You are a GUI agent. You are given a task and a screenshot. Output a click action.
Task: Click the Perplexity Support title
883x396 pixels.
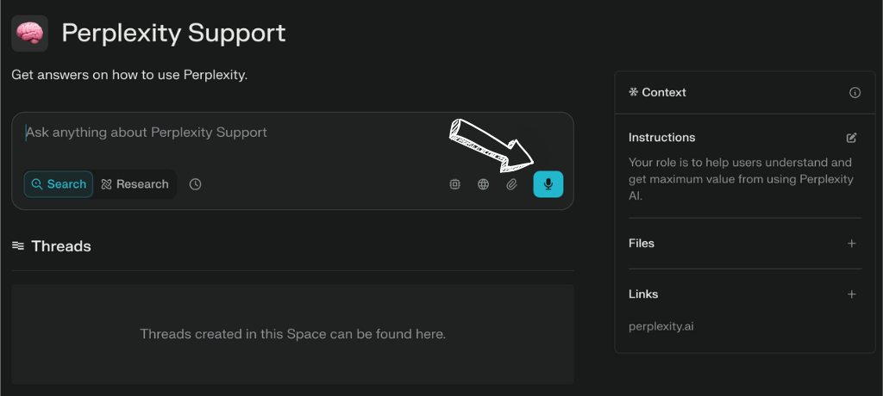point(173,34)
